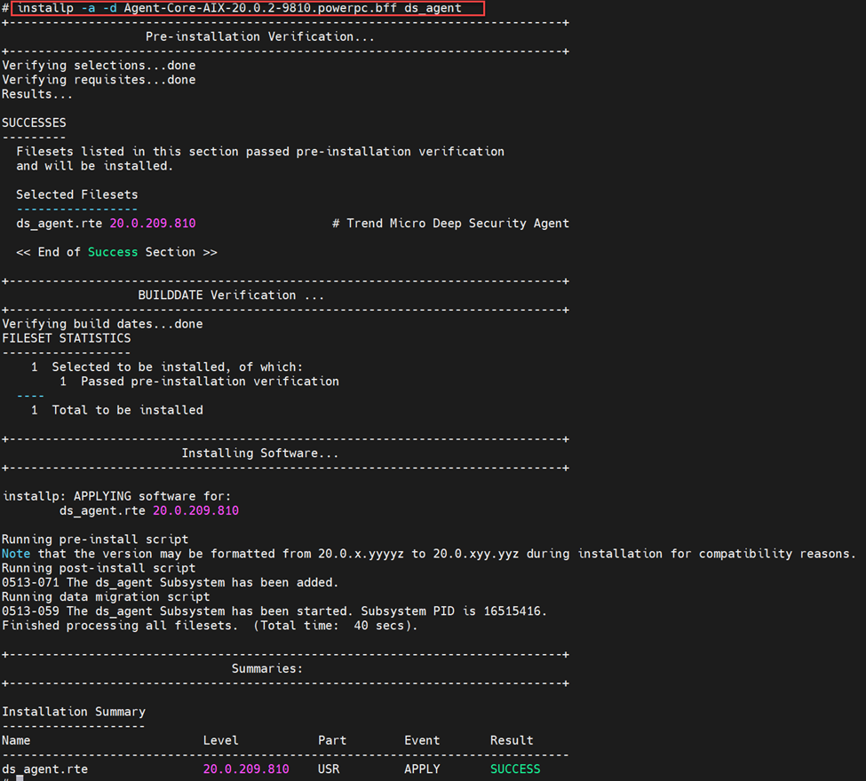This screenshot has width=866, height=781.
Task: Click the Level value 20.0.209.810 in summary
Action: [246, 769]
